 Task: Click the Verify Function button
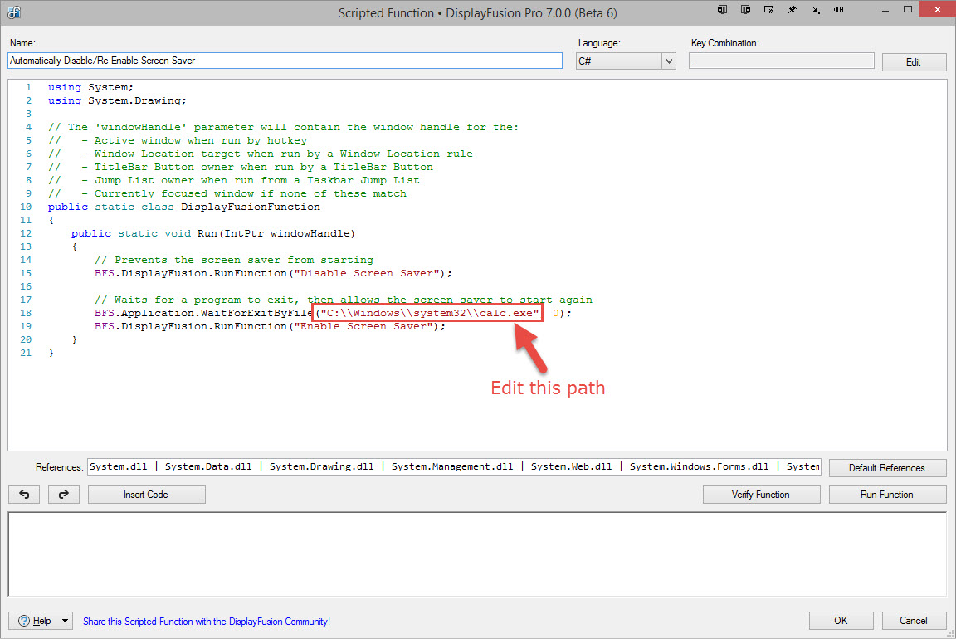pos(760,495)
